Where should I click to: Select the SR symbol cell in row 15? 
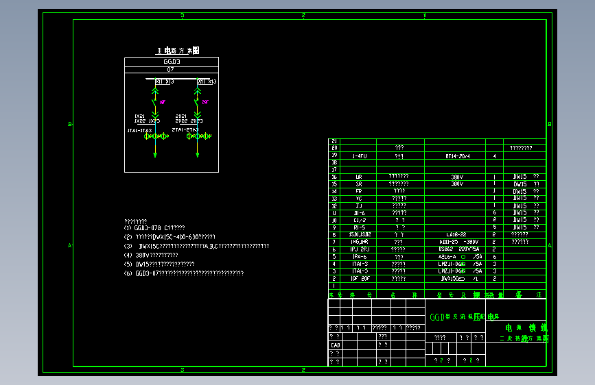point(359,184)
